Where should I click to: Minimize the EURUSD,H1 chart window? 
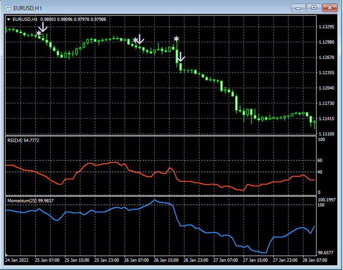tap(298, 7)
